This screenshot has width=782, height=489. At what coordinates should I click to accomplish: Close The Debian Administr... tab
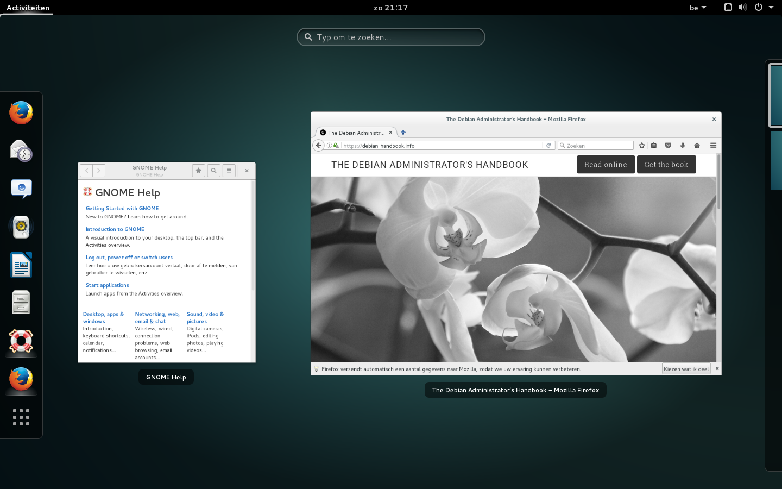tap(390, 133)
